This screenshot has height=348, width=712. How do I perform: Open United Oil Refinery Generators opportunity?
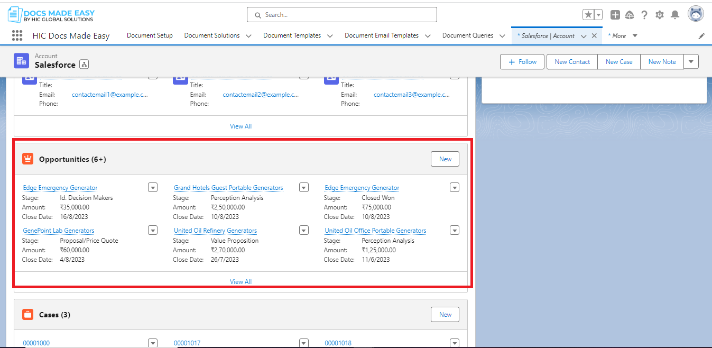[215, 231]
